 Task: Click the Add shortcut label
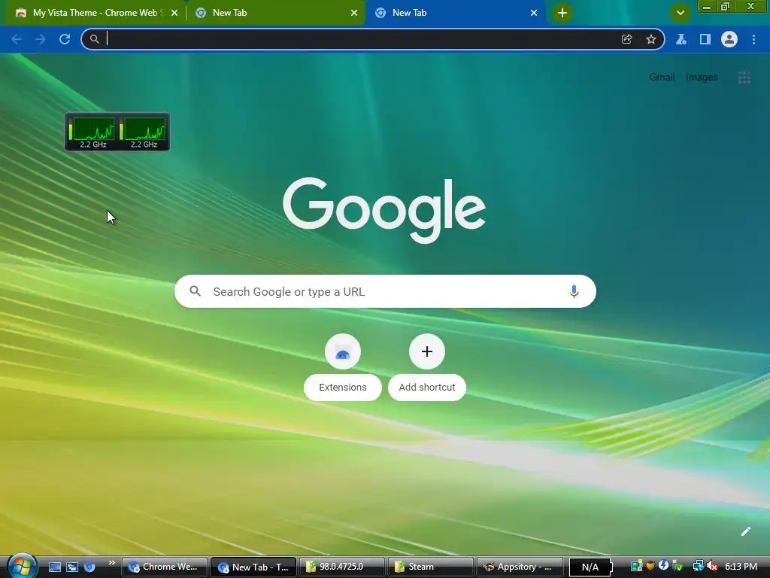pos(427,388)
